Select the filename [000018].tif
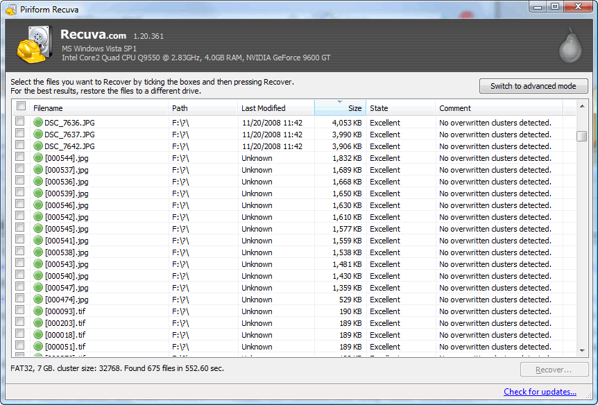Viewport: 598px width, 405px height. point(65,335)
